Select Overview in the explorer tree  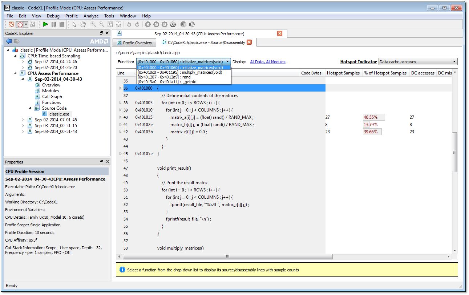51,85
